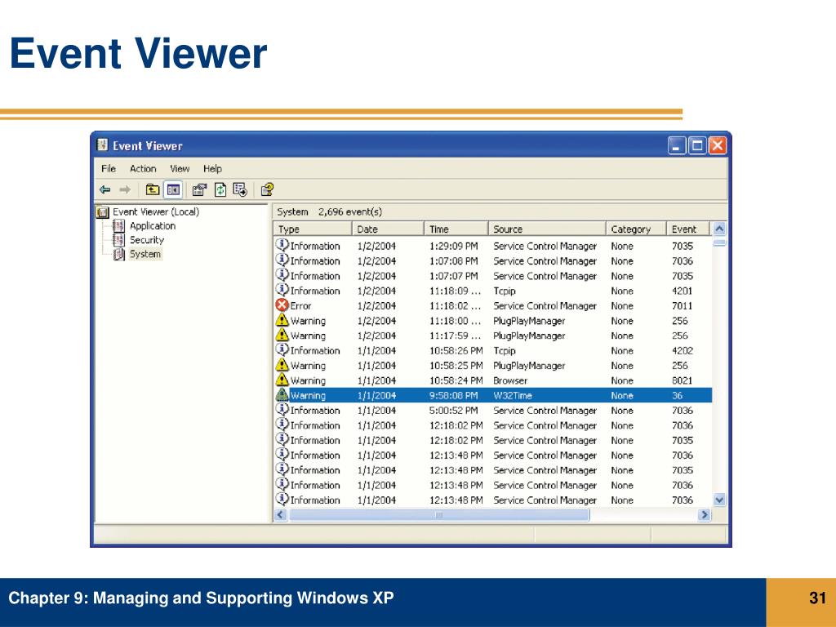836x627 pixels.
Task: Click the horizontal scrollbar right arrow
Action: [x=705, y=514]
